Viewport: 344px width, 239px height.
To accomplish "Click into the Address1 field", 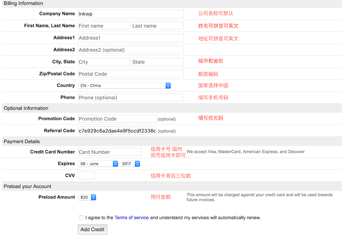I will click(131, 38).
